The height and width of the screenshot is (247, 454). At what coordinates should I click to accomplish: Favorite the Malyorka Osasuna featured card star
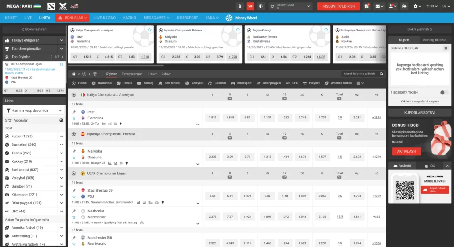pyautogui.click(x=238, y=30)
